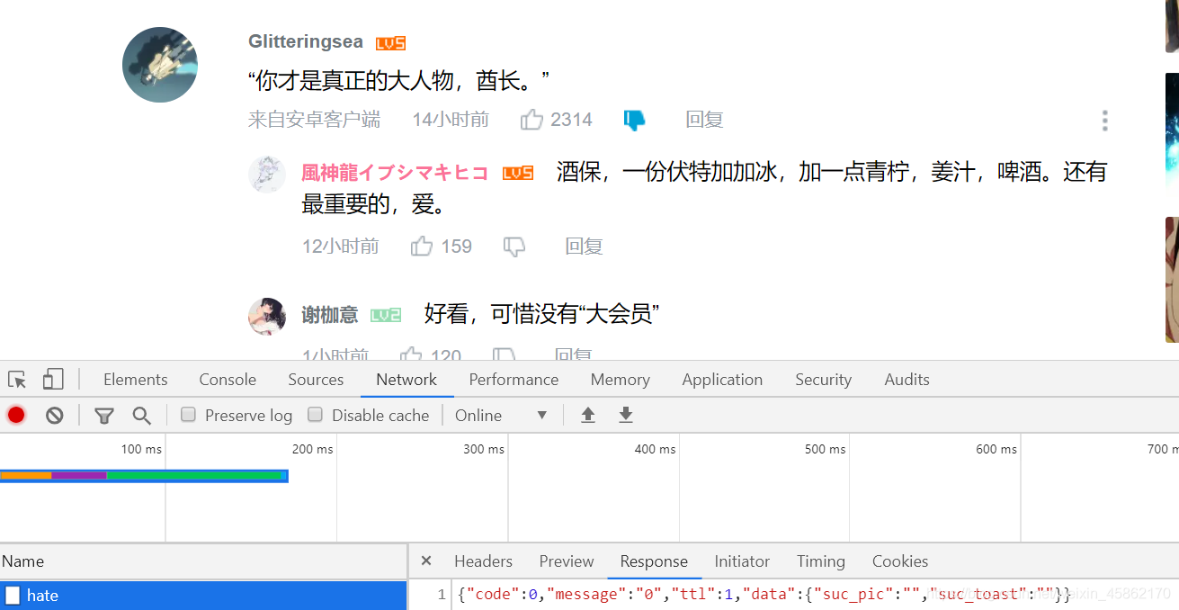Open the three-dot comment options menu
The height and width of the screenshot is (610, 1179).
(x=1104, y=120)
